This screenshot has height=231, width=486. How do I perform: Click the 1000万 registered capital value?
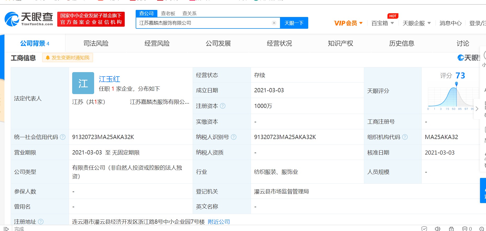click(263, 106)
